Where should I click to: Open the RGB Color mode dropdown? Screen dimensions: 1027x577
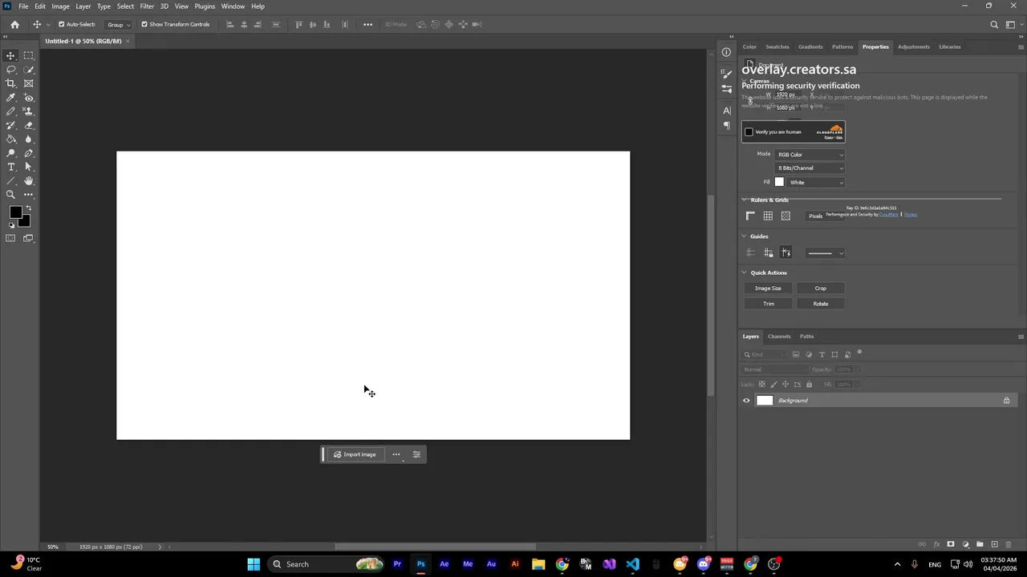pos(810,155)
